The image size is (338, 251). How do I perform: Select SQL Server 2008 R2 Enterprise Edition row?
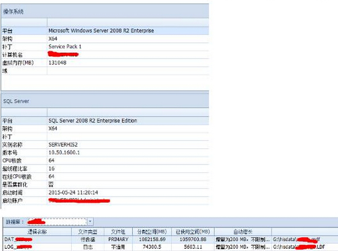(105, 120)
